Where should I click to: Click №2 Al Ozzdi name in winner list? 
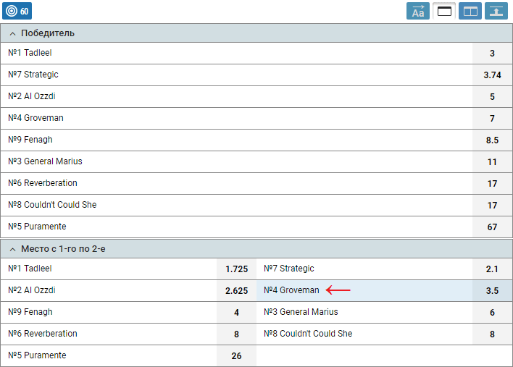pos(32,96)
